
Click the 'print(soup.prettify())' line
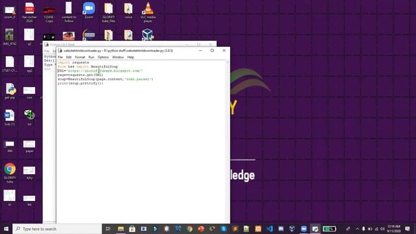81,83
